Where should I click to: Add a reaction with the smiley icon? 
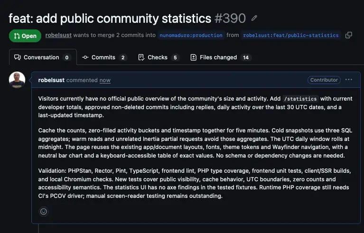click(43, 212)
